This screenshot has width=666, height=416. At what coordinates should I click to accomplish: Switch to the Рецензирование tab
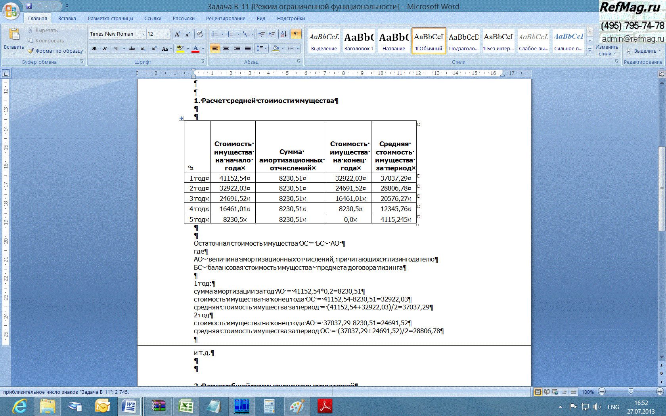coord(225,18)
